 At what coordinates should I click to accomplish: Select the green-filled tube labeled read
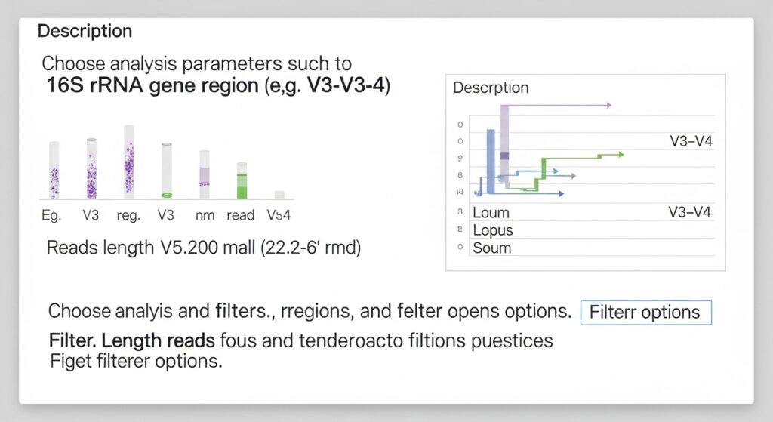(242, 181)
